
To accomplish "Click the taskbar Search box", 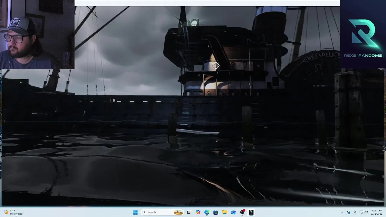I will tap(162, 212).
